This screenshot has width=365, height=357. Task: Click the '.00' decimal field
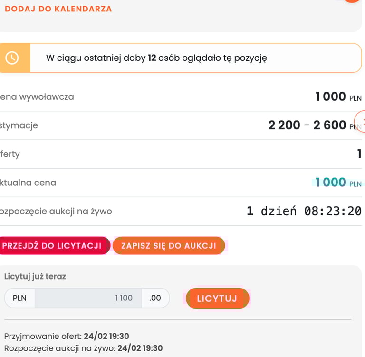click(x=155, y=298)
